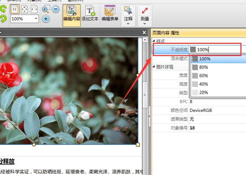Click the panel splitter collapse arrow
Image resolution: width=246 pixels, height=175 pixels.
point(149,116)
